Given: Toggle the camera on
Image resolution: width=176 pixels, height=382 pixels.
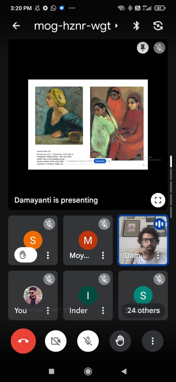Looking at the screenshot, I should coord(56,341).
